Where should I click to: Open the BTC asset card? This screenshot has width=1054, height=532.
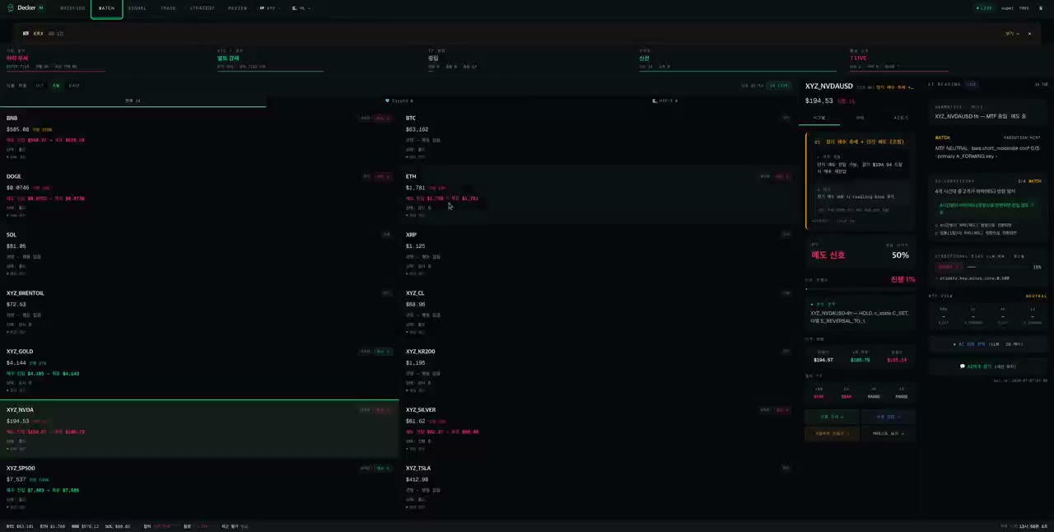pos(598,137)
